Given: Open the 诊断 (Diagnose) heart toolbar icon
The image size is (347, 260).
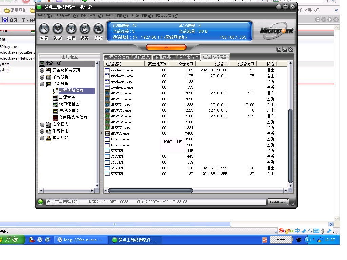Looking at the screenshot, I should [58, 29].
